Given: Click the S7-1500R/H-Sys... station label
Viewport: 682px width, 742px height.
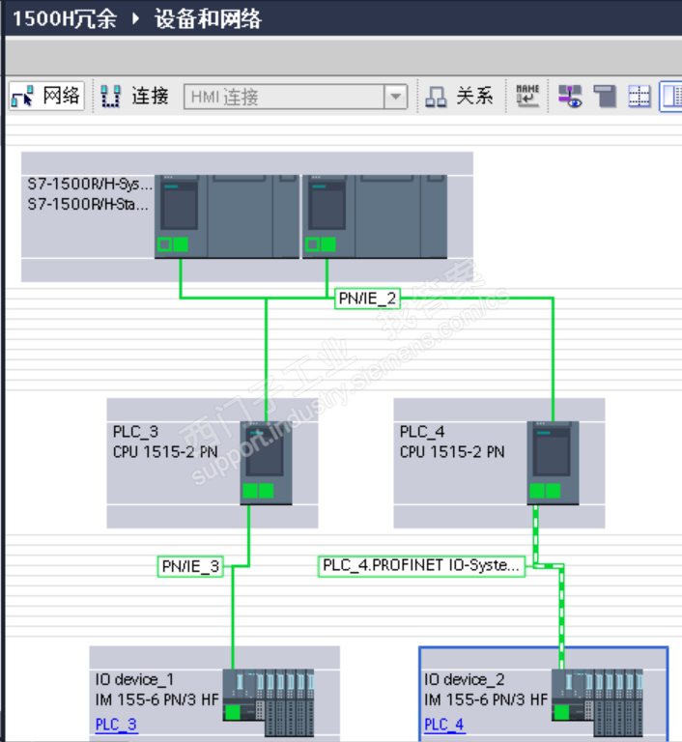Looking at the screenshot, I should 90,184.
